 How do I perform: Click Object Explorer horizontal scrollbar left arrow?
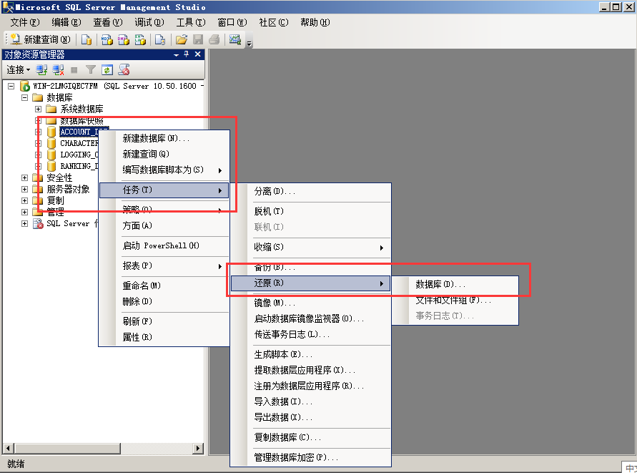9,449
